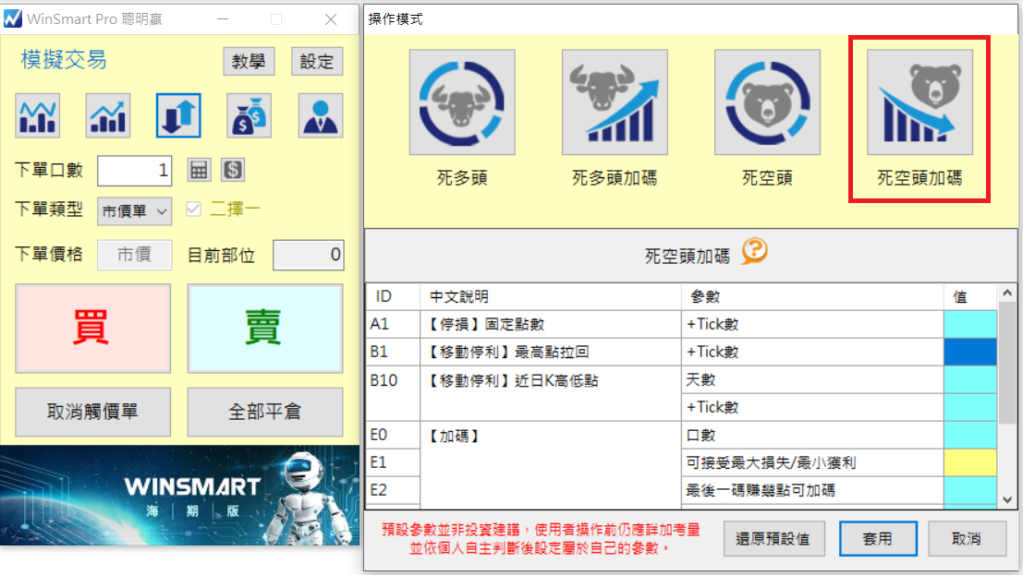This screenshot has width=1023, height=575.
Task: Select the 【移動停利】近日K高低點 row text
Action: [512, 380]
